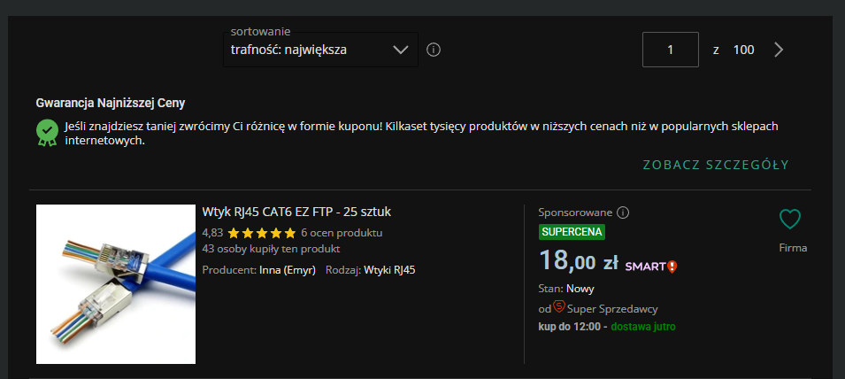Select Wtyki RJ45 product type link
845x379 pixels.
pos(389,270)
